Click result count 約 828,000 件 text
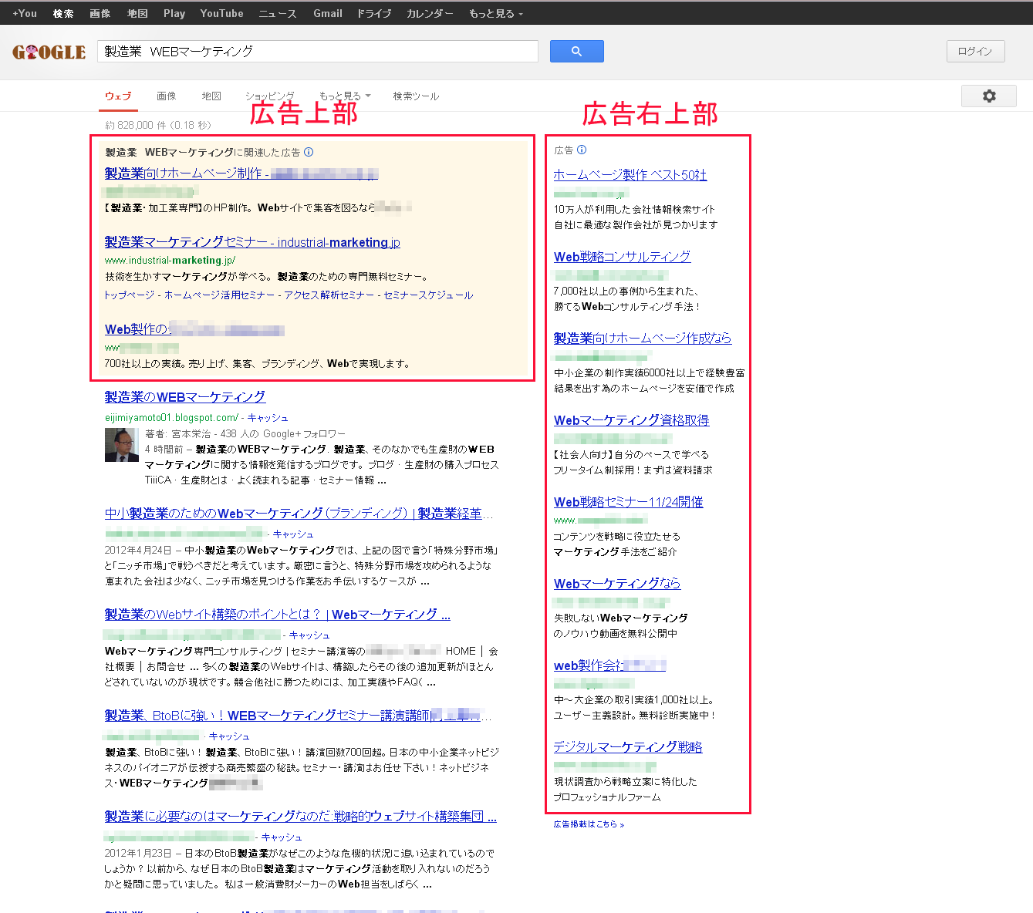This screenshot has height=913, width=1033. click(x=158, y=125)
